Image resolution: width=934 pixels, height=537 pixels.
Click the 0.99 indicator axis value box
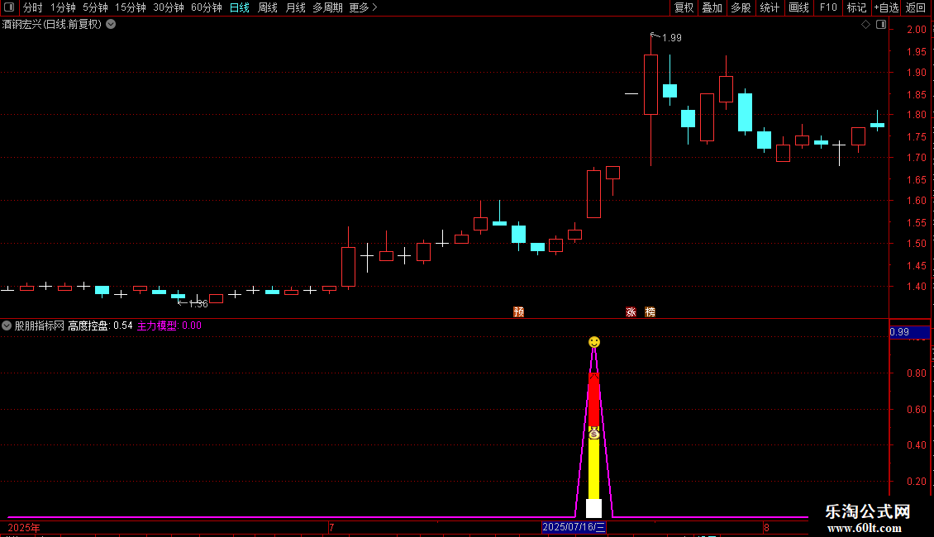[x=909, y=332]
